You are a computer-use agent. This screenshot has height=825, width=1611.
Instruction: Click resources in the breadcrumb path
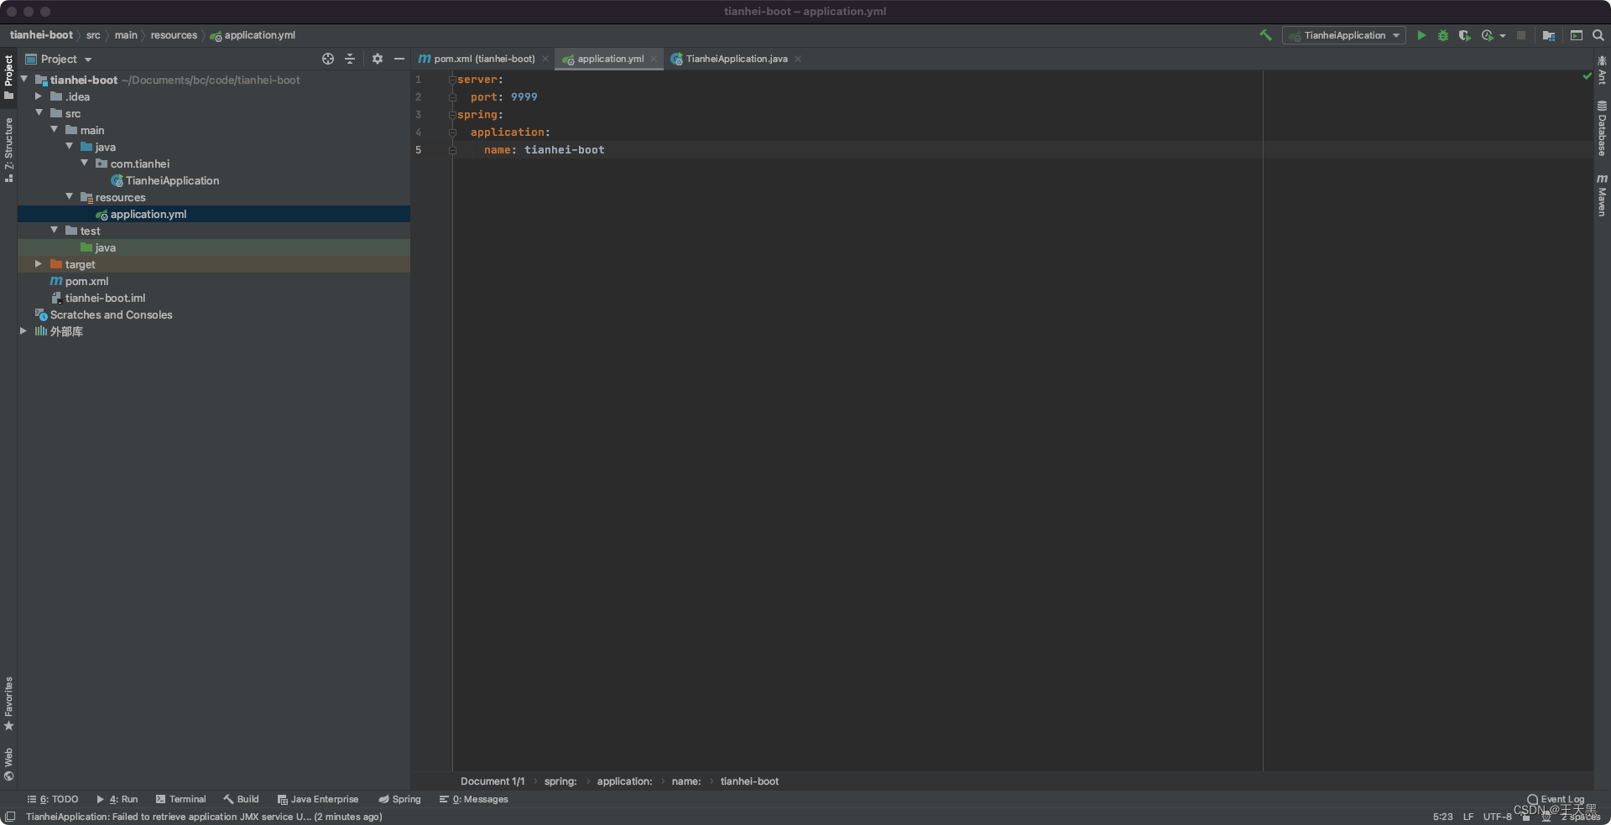[x=174, y=35]
